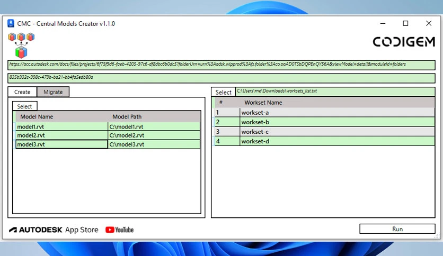Viewport: 443px width, 256px height.
Task: Click the Revit app icon in title bar
Action: coord(11,23)
